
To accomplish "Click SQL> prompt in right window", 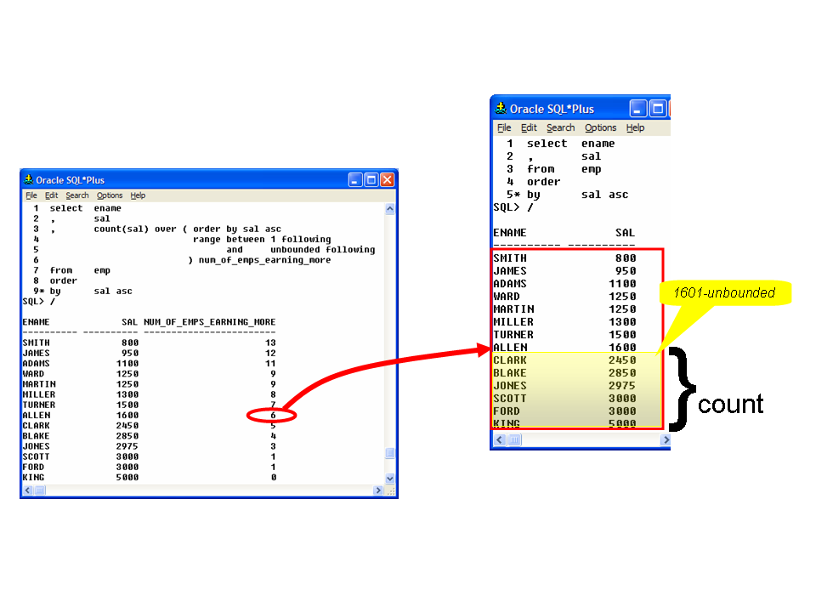I will [507, 207].
